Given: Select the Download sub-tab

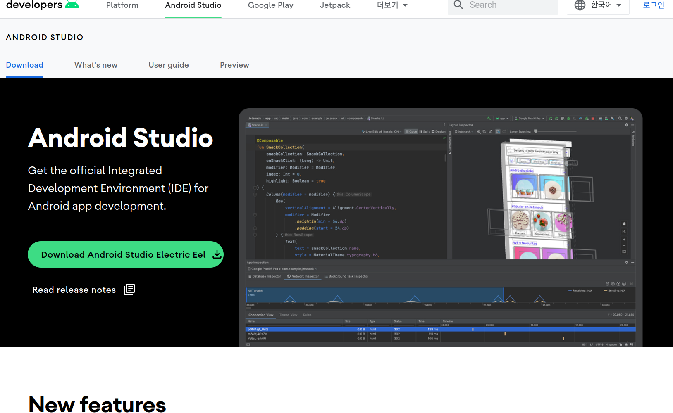Looking at the screenshot, I should tap(24, 65).
